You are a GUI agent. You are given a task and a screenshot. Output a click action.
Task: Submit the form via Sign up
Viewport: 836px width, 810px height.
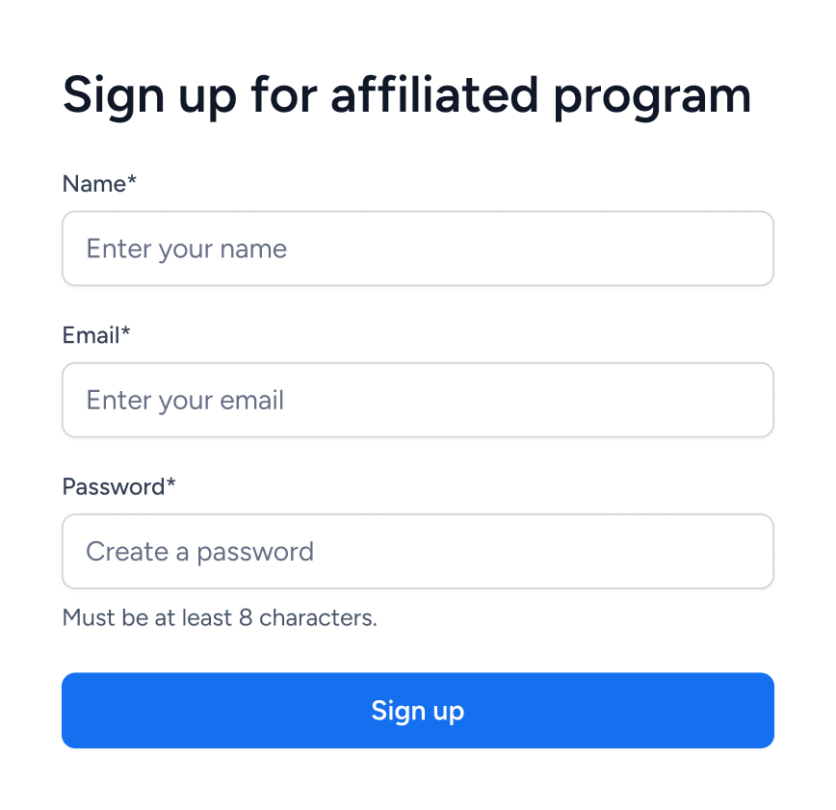pyautogui.click(x=418, y=710)
